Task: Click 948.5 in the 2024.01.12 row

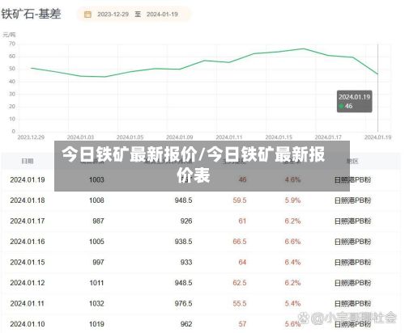Action: 183,283
